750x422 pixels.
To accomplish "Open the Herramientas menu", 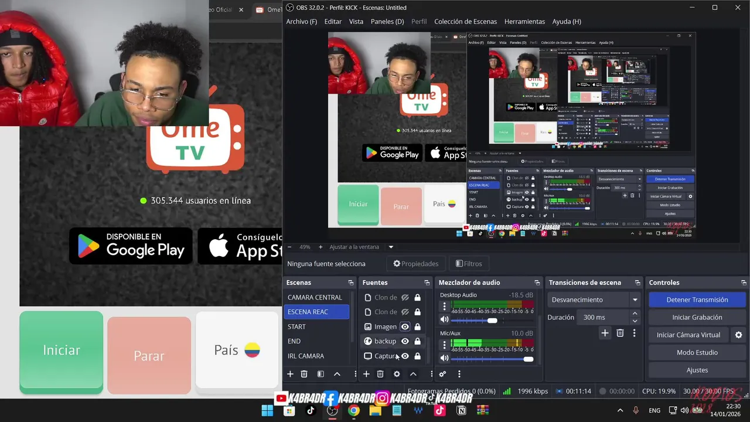I will coord(524,21).
